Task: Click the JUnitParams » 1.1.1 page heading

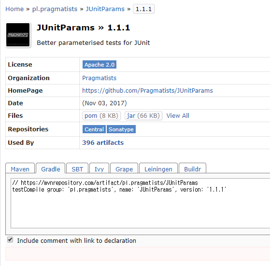Action: pos(84,28)
